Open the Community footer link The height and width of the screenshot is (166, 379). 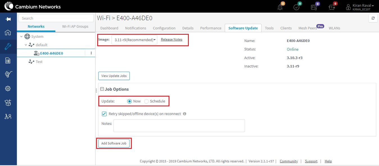[x=289, y=161]
